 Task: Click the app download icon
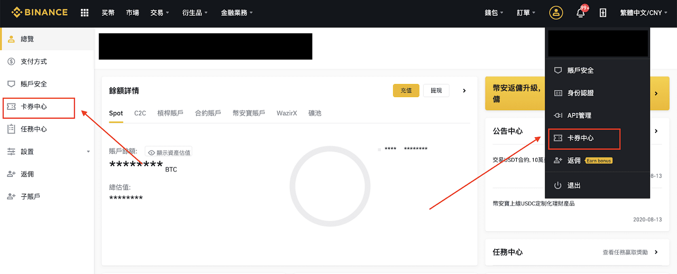603,13
